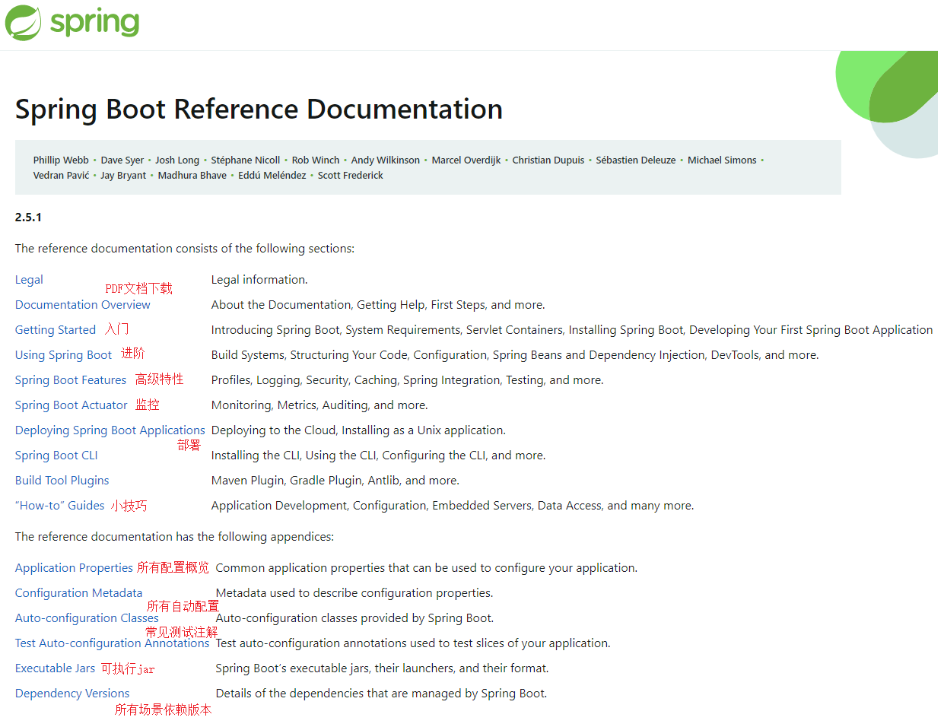Click the Spring Boot Reference Documentation heading
This screenshot has width=944, height=727.
[x=259, y=110]
